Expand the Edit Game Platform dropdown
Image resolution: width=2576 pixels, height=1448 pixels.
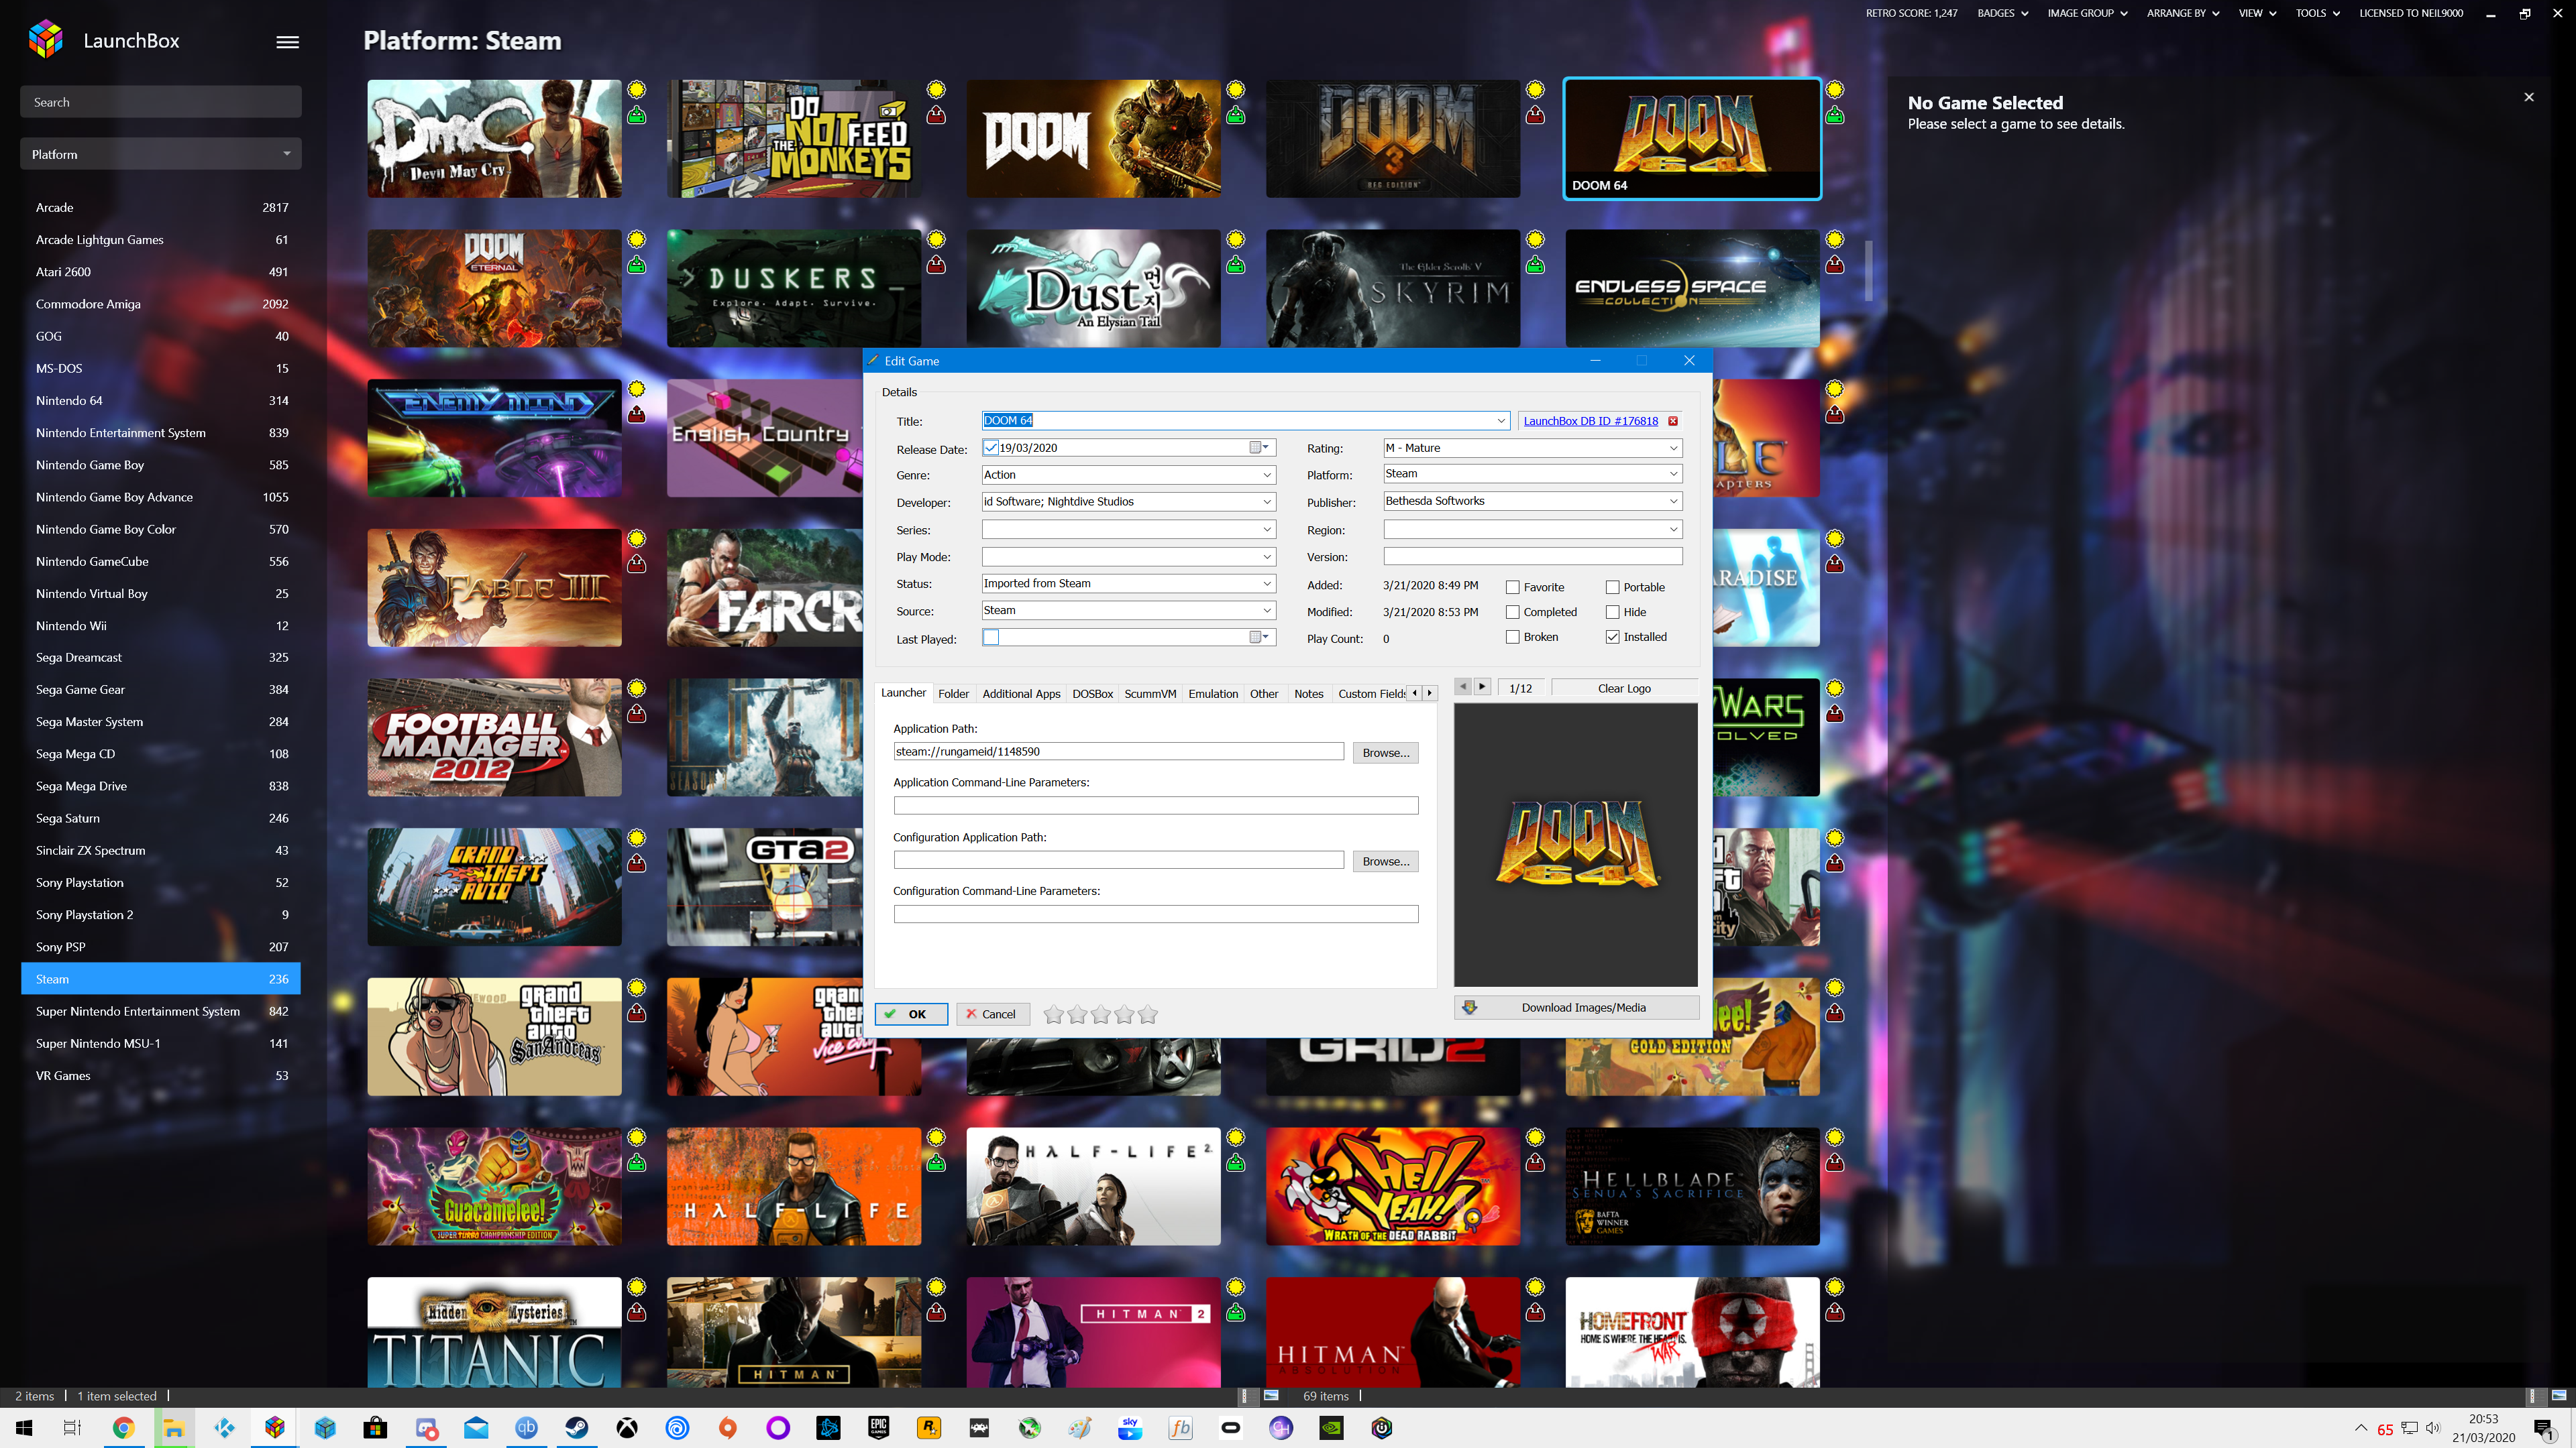pyautogui.click(x=1673, y=474)
